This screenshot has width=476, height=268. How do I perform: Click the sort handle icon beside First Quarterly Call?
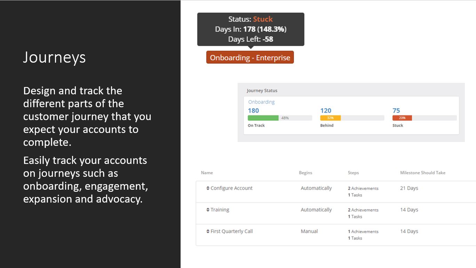pyautogui.click(x=208, y=231)
